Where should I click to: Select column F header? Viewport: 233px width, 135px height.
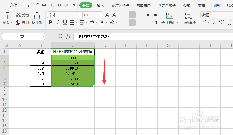pyautogui.click(x=147, y=45)
